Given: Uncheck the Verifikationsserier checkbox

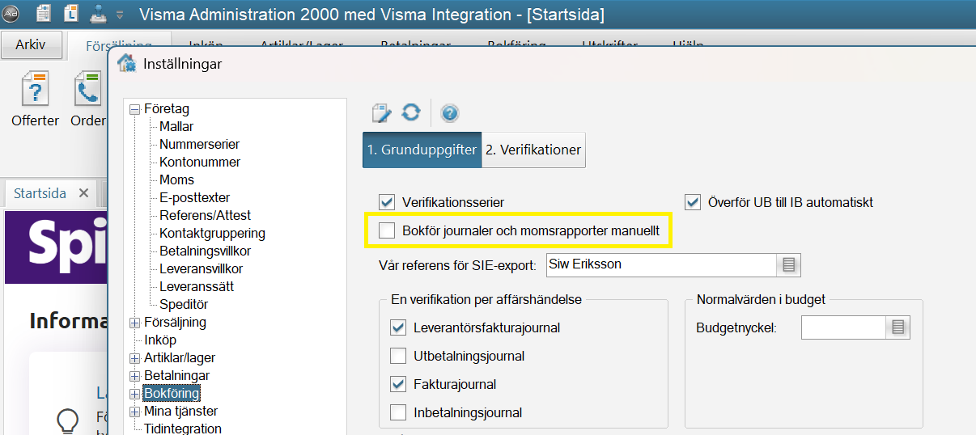Looking at the screenshot, I should coord(387,202).
